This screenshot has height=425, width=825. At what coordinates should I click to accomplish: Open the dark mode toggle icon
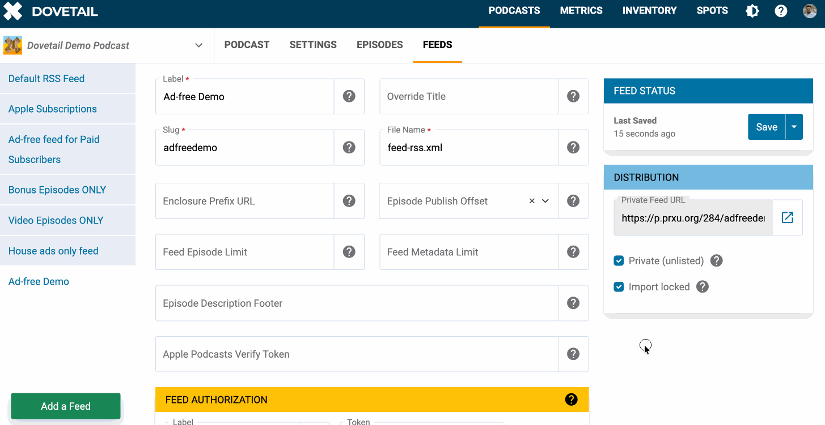tap(752, 10)
